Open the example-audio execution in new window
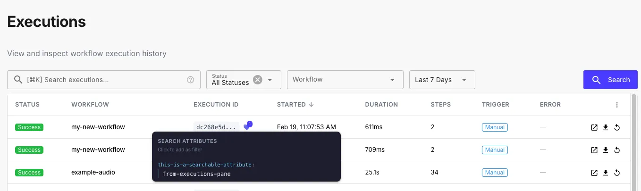This screenshot has width=641, height=191. point(594,173)
